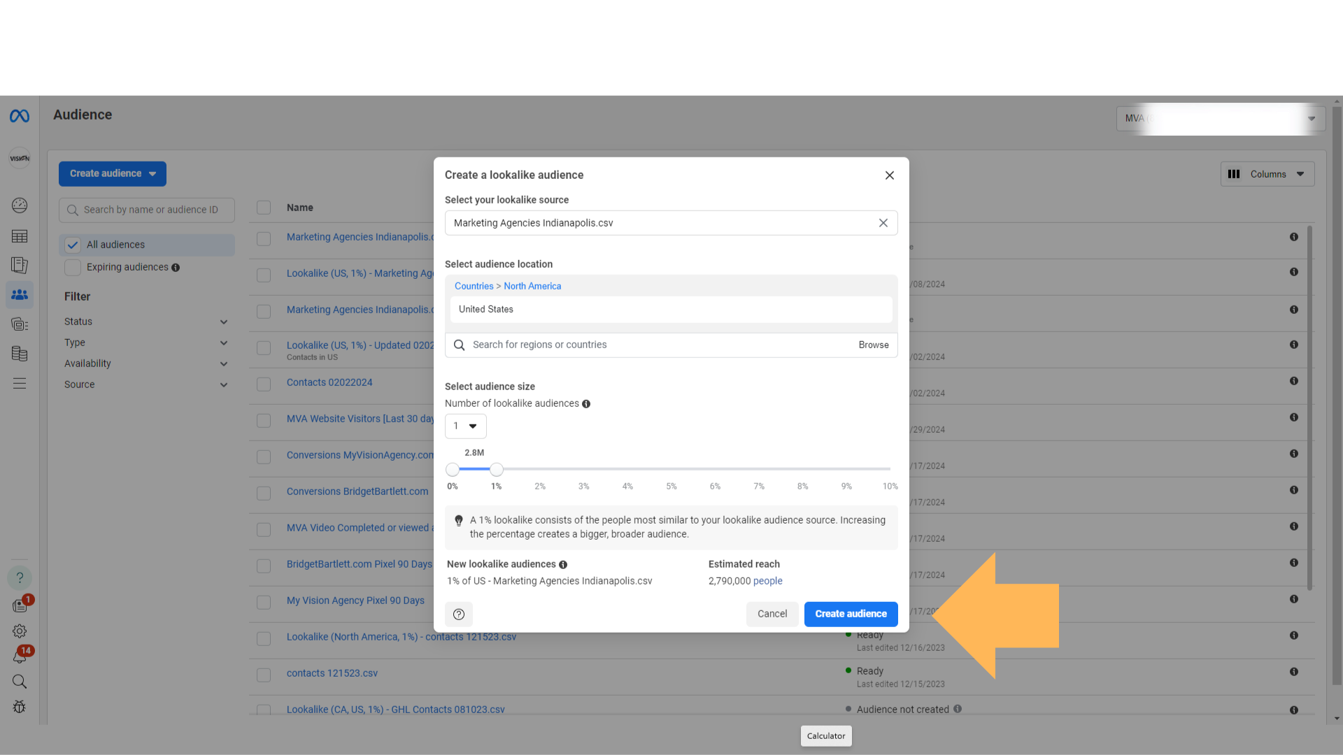
Task: Select the Marketing Agencies Indianapolis.csv row checkbox
Action: [x=264, y=239]
